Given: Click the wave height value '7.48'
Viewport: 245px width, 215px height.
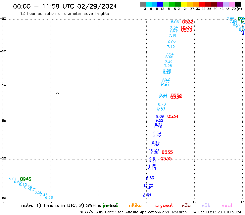Looking at the screenshot, I should click(x=44, y=195).
